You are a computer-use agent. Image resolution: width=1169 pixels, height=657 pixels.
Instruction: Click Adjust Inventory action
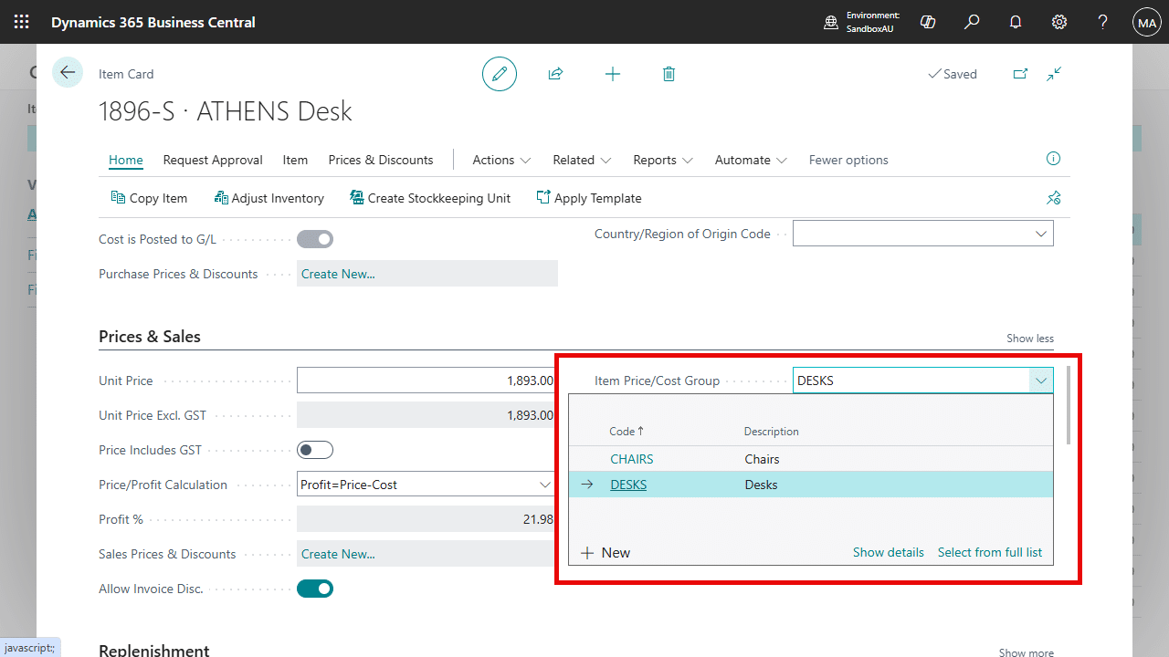[x=269, y=198]
